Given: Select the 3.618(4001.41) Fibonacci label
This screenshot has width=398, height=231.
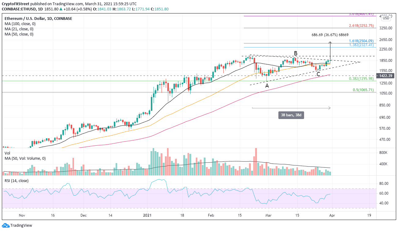Looking at the screenshot, I should click(361, 14).
